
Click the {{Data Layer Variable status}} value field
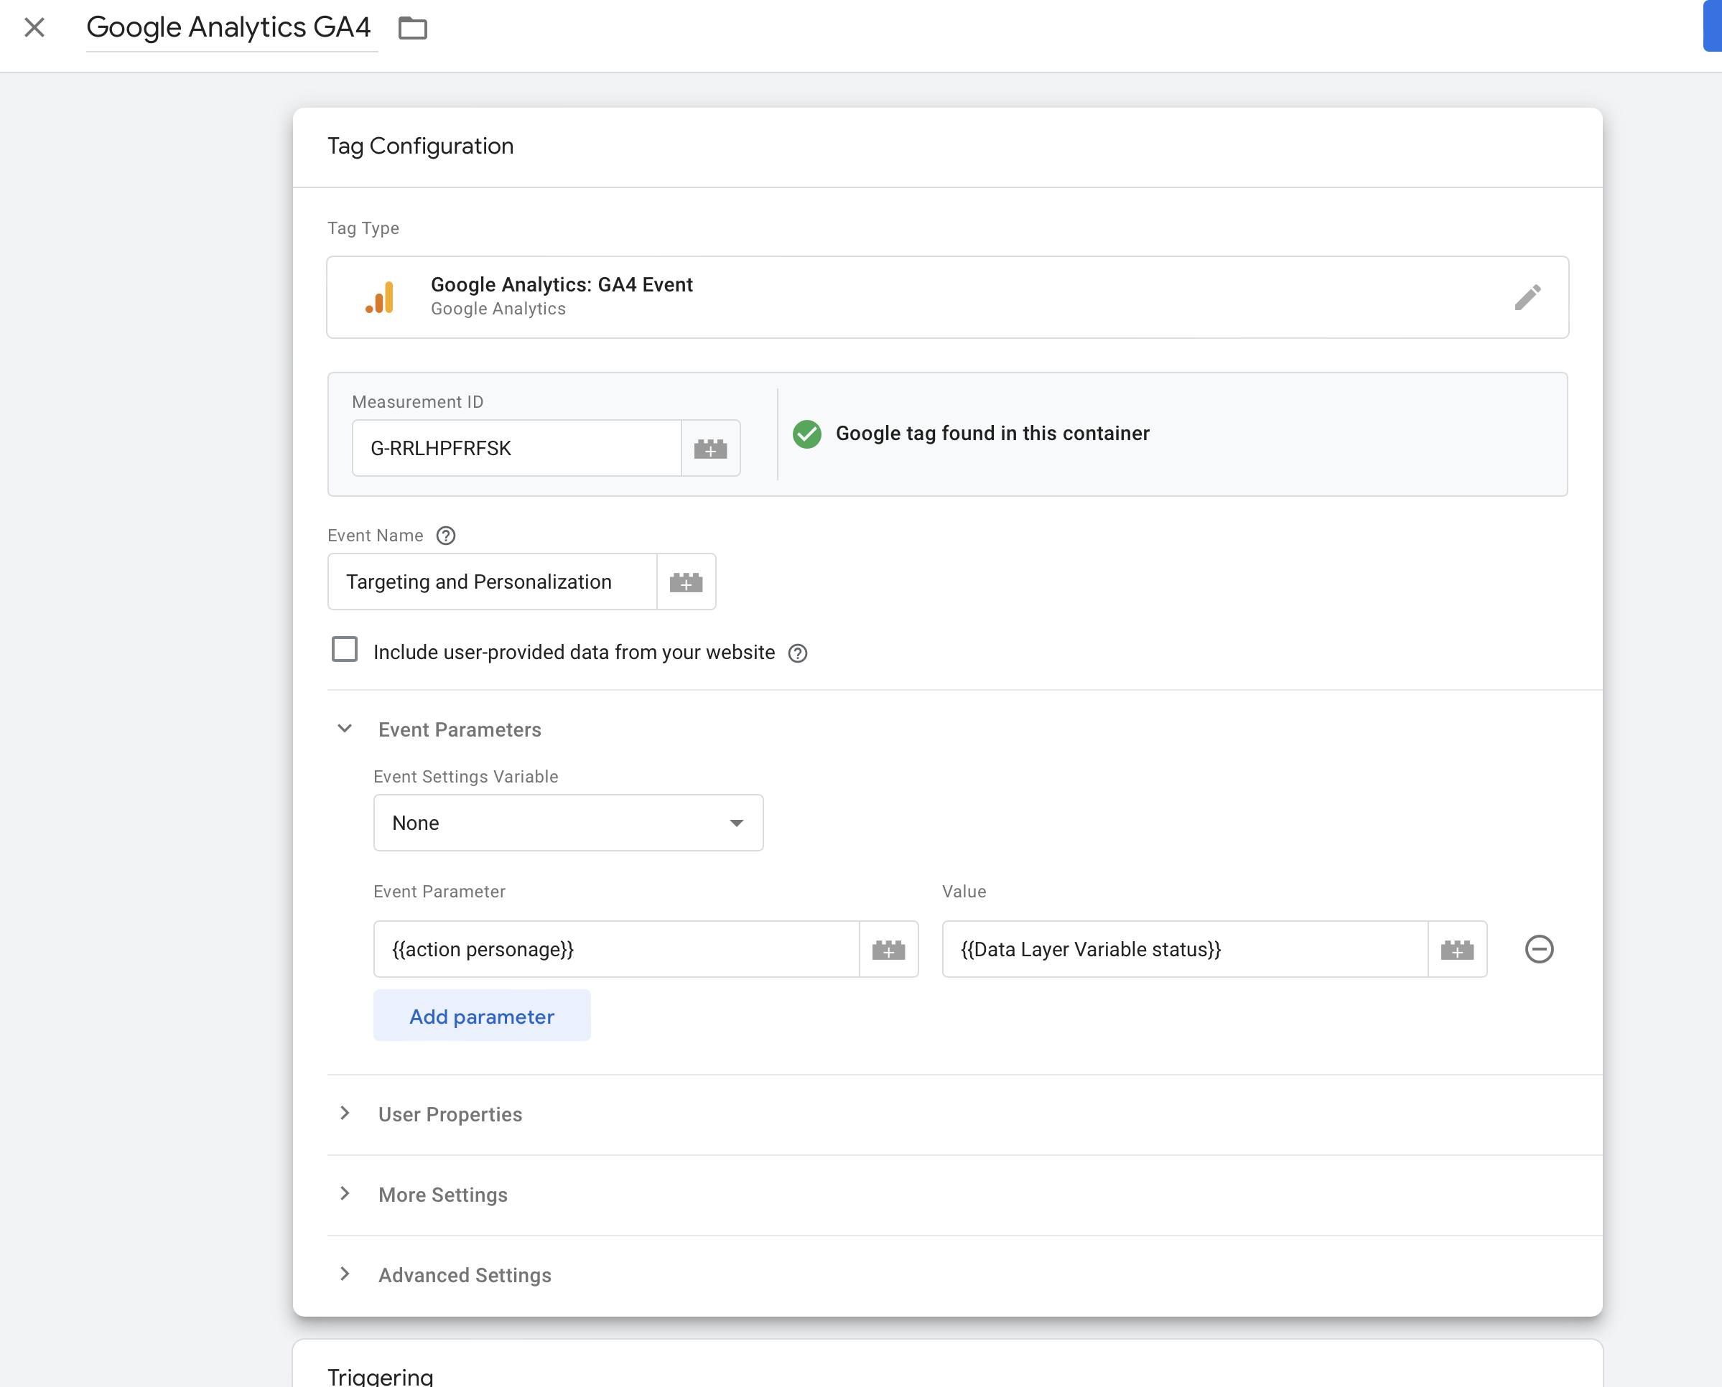pos(1185,949)
